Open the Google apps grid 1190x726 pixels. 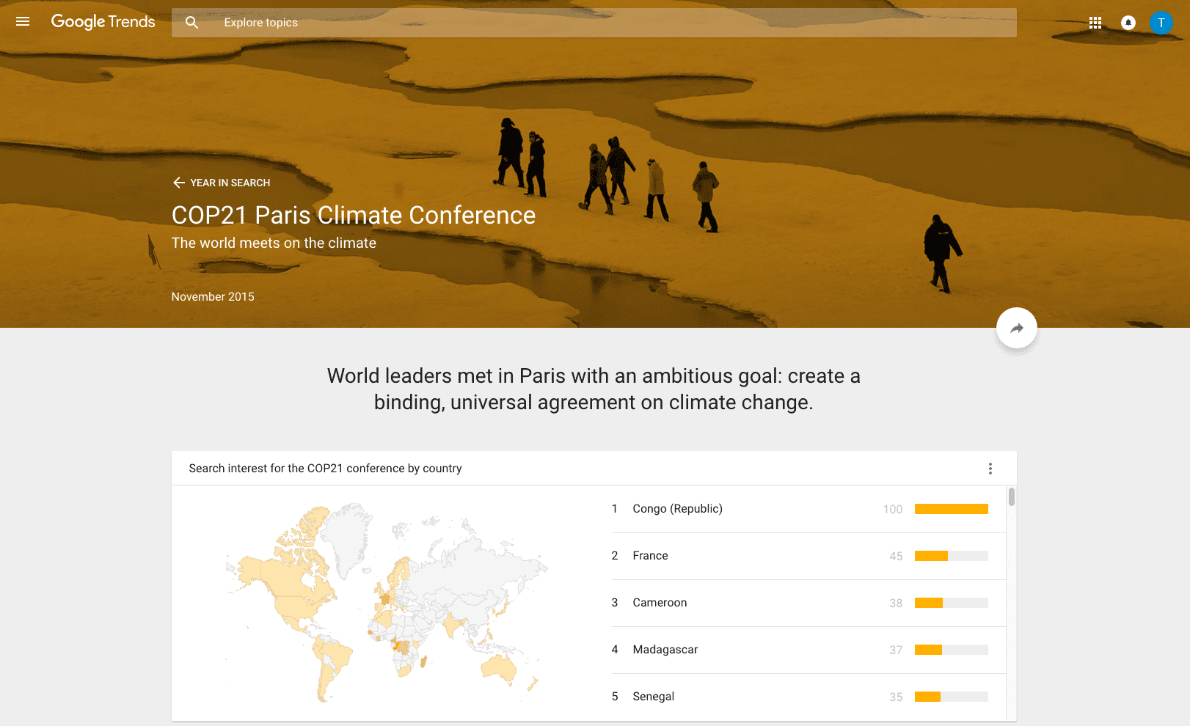coord(1095,23)
